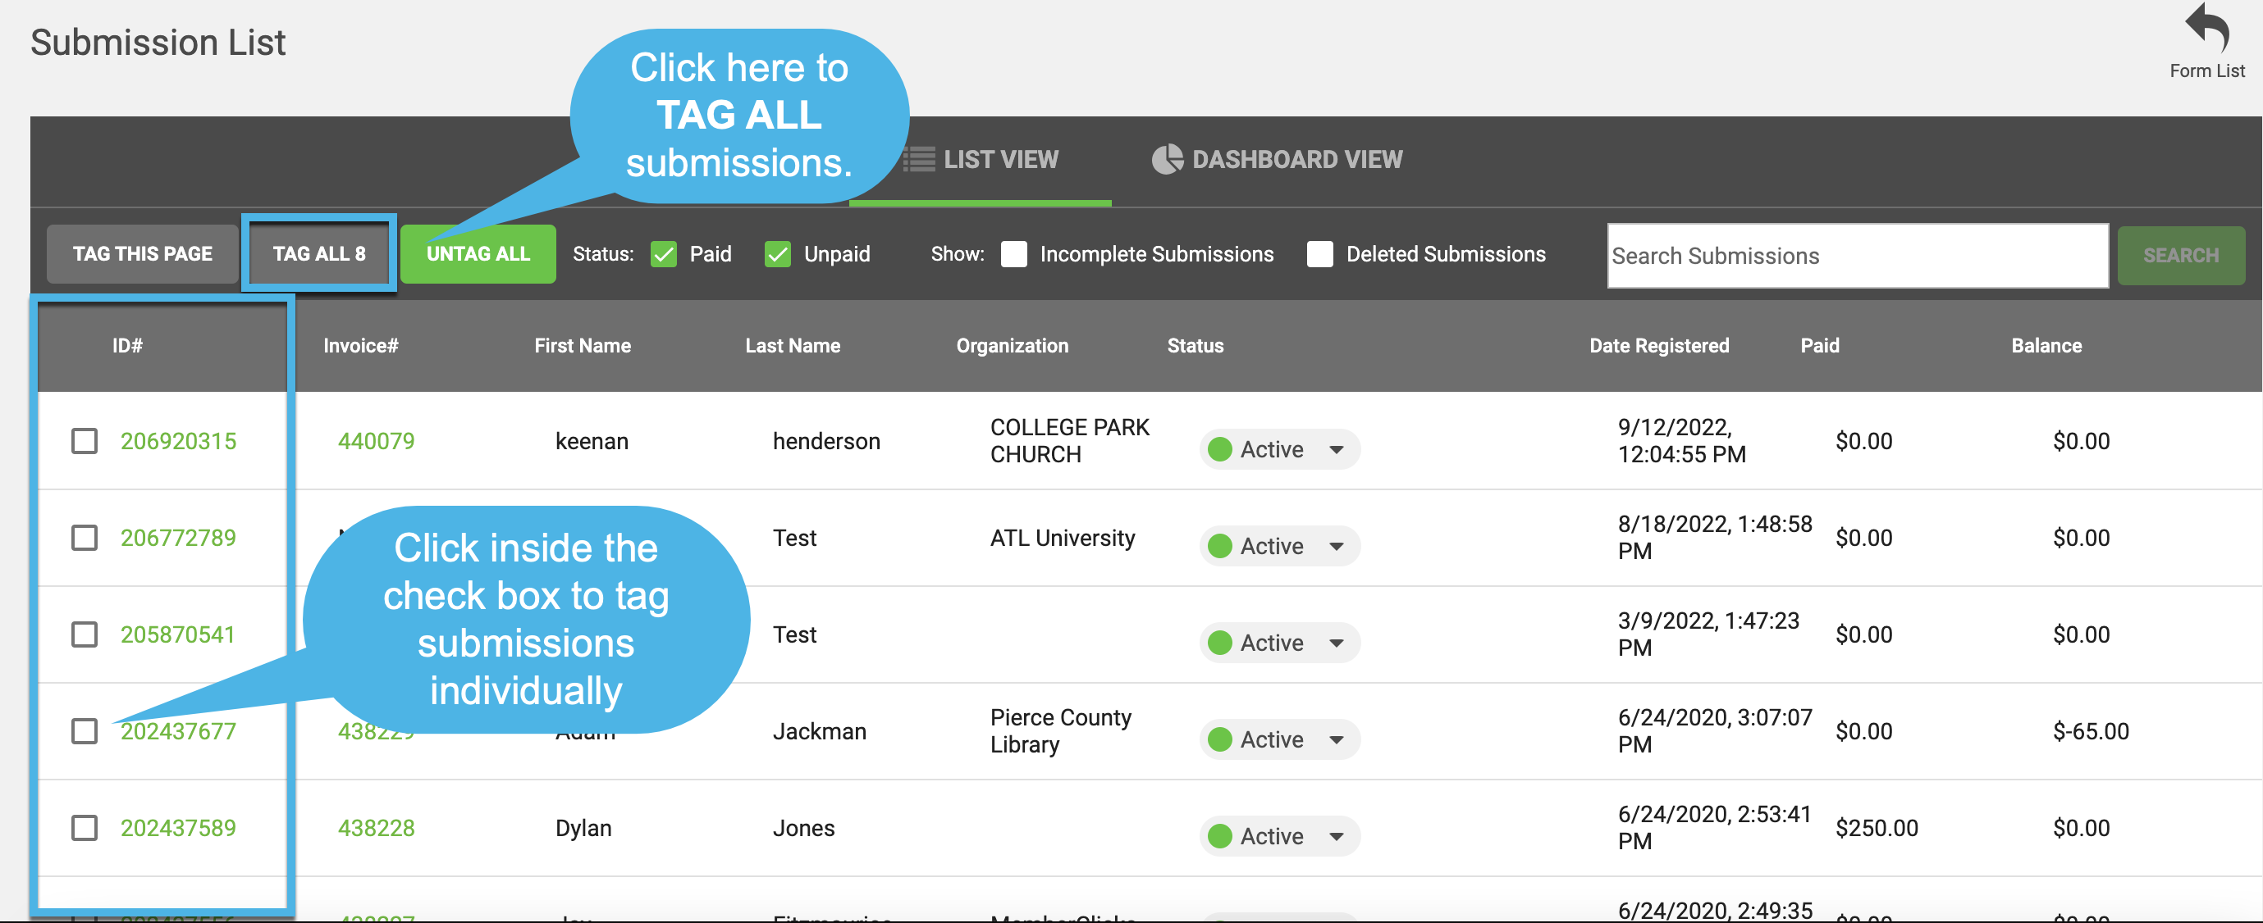2263x923 pixels.
Task: Sort by the Last Name column header
Action: coord(793,346)
